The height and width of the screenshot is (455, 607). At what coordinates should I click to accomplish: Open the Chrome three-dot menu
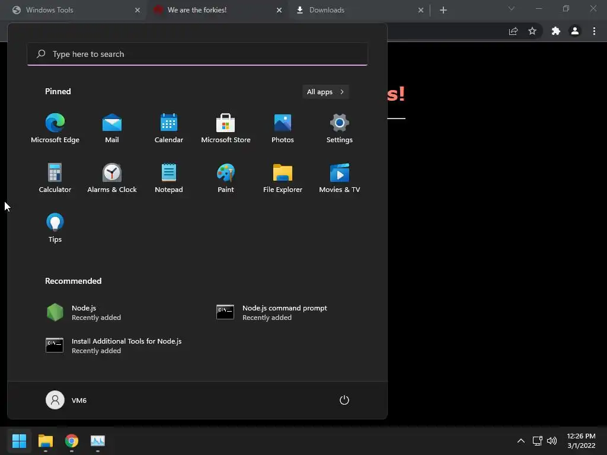594,31
